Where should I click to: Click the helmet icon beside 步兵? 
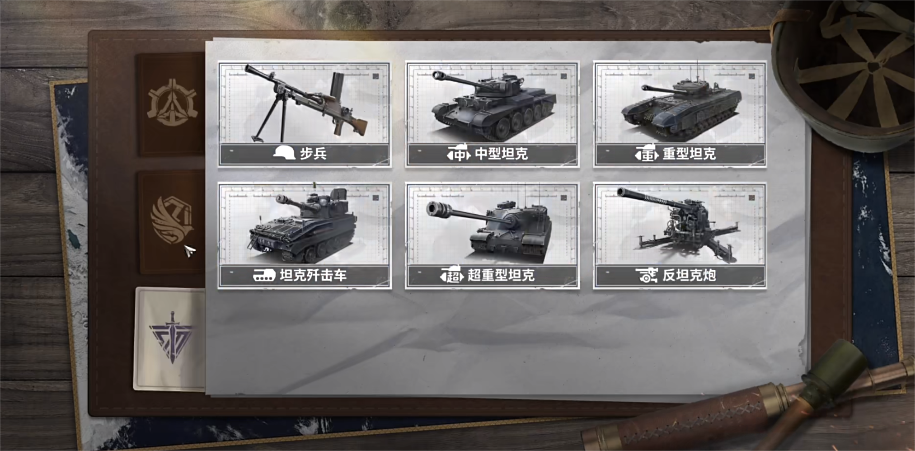[x=284, y=154]
